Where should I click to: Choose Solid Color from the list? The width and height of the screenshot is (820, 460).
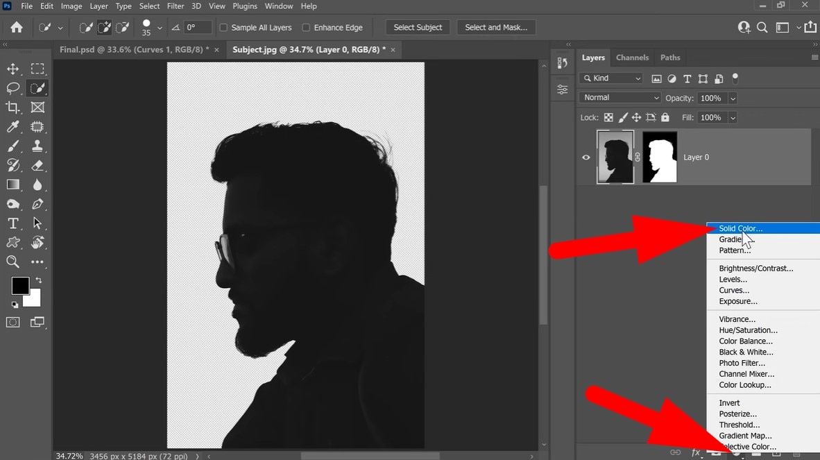click(763, 228)
